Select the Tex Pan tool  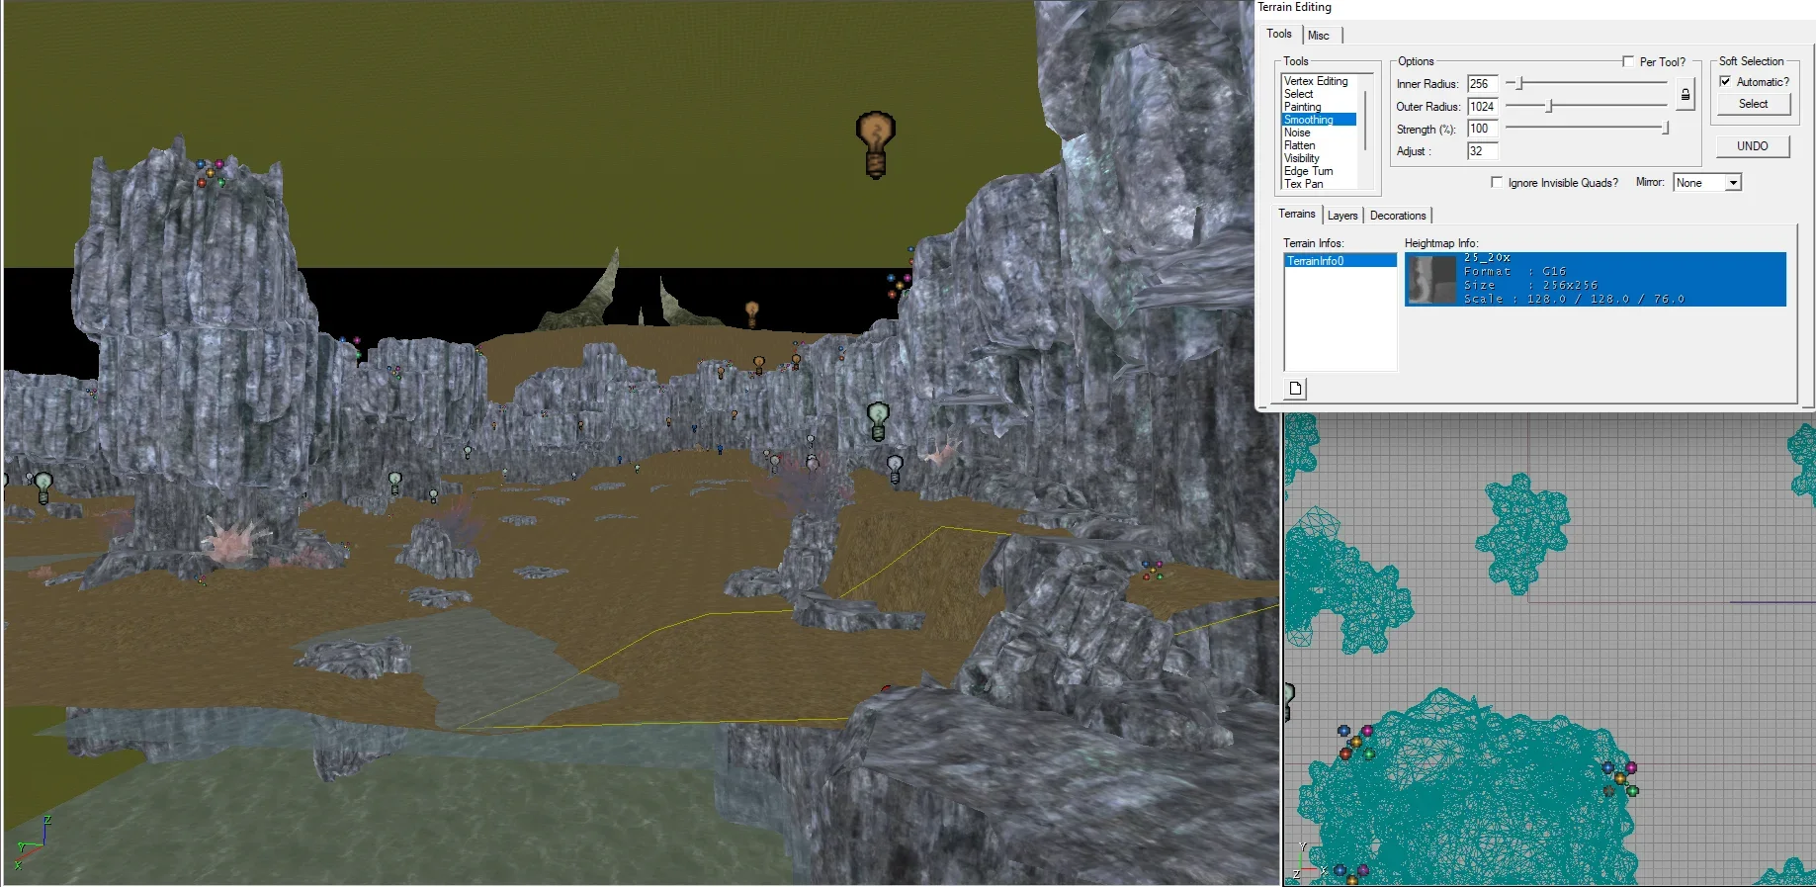[x=1320, y=184]
